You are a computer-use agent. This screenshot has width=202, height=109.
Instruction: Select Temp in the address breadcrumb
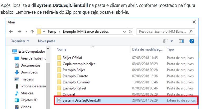pos(52,32)
